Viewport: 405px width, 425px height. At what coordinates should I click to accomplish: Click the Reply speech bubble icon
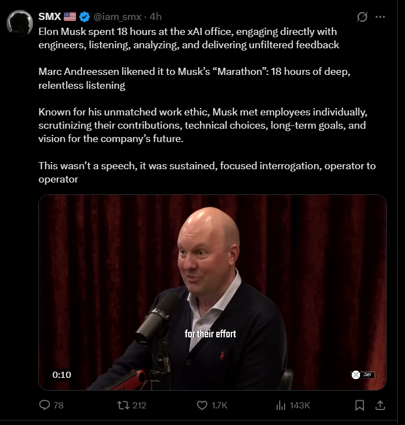(45, 406)
